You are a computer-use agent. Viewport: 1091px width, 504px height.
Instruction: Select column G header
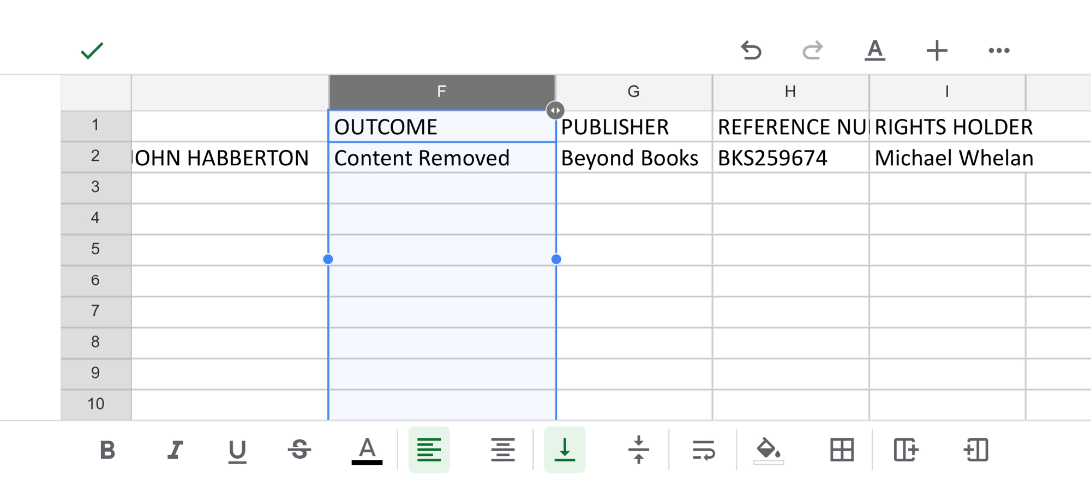633,92
